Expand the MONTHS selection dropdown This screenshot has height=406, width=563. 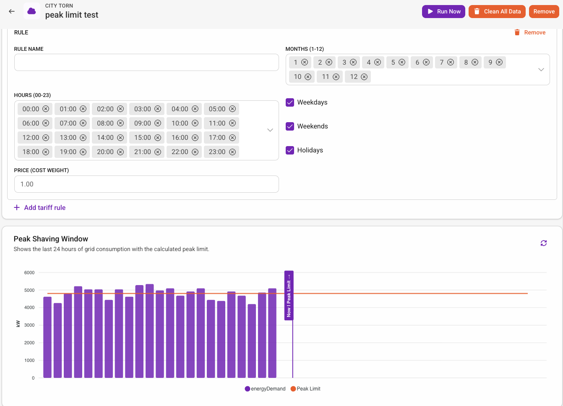click(541, 70)
